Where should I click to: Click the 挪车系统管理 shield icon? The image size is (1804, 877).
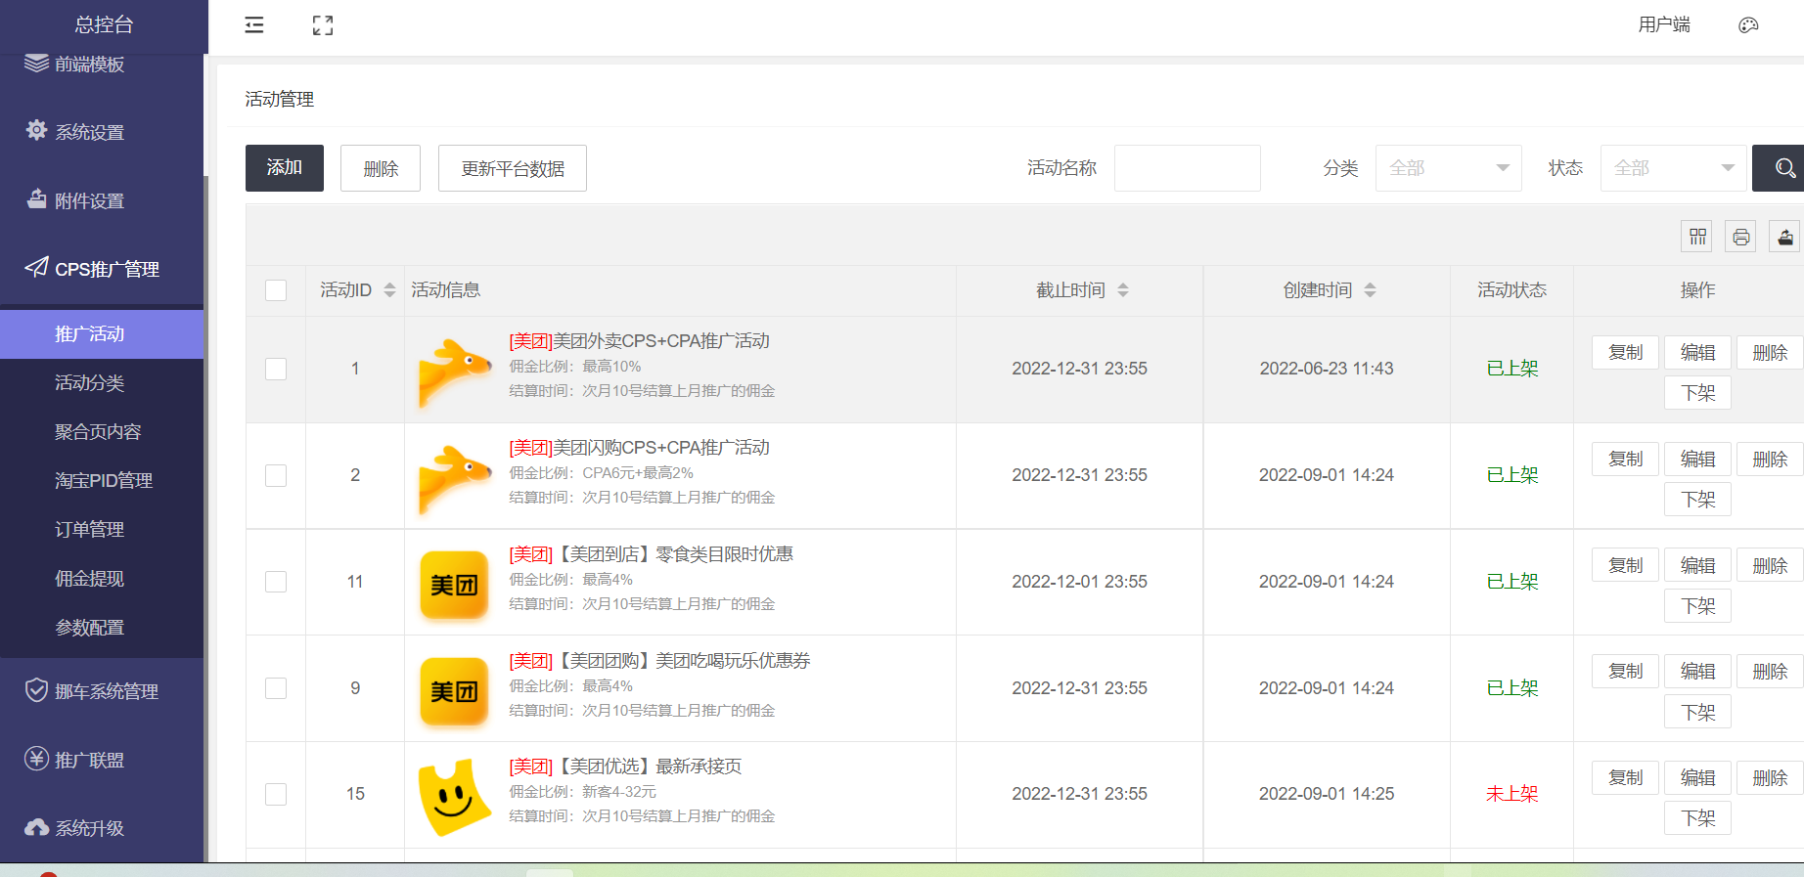coord(36,690)
